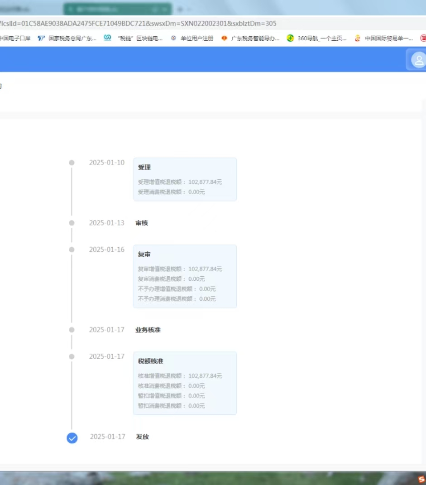This screenshot has height=485, width=426.
Task: Click the 审核 step timeline dot
Action: point(72,223)
